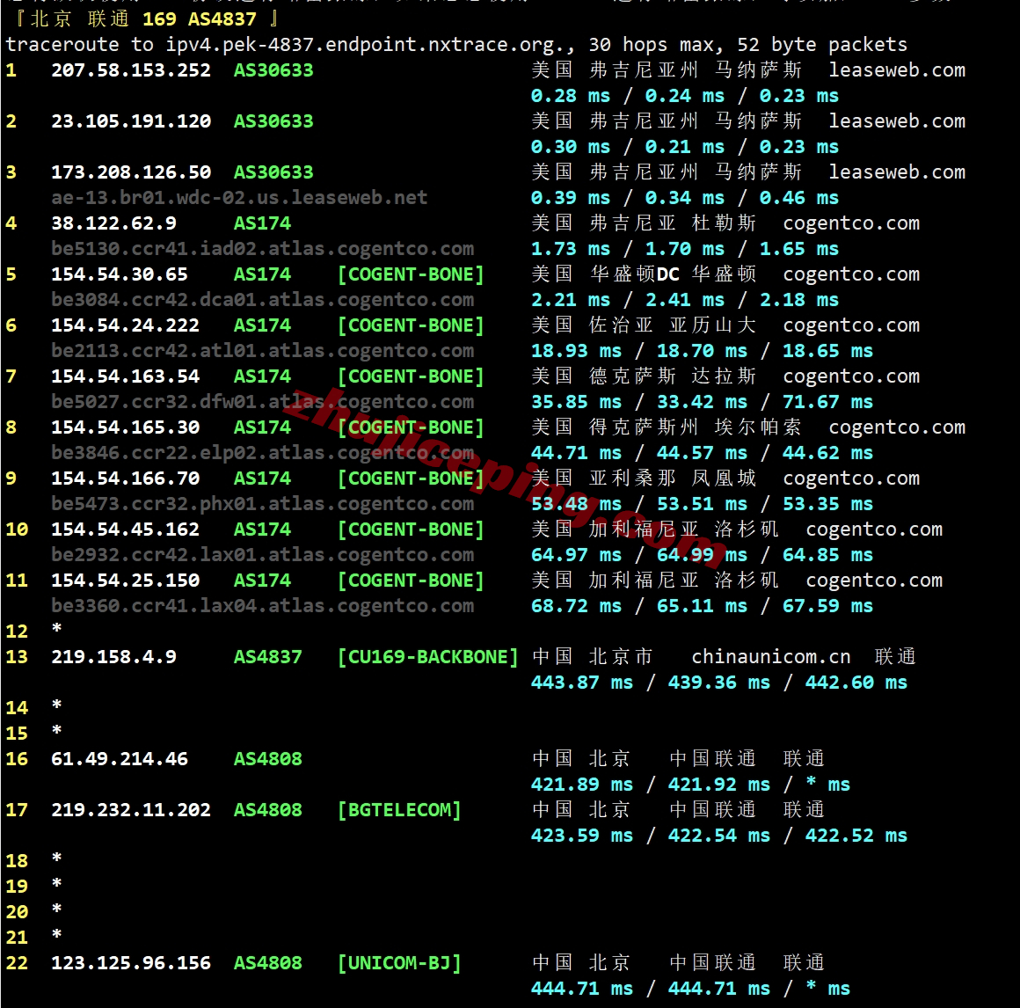
Task: Click latency value 2.21 ms
Action: [x=571, y=300]
